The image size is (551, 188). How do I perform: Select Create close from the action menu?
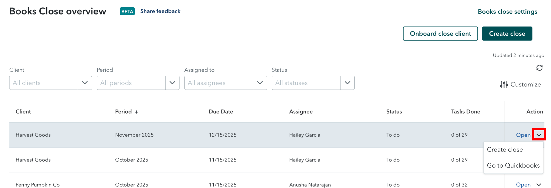tap(505, 150)
